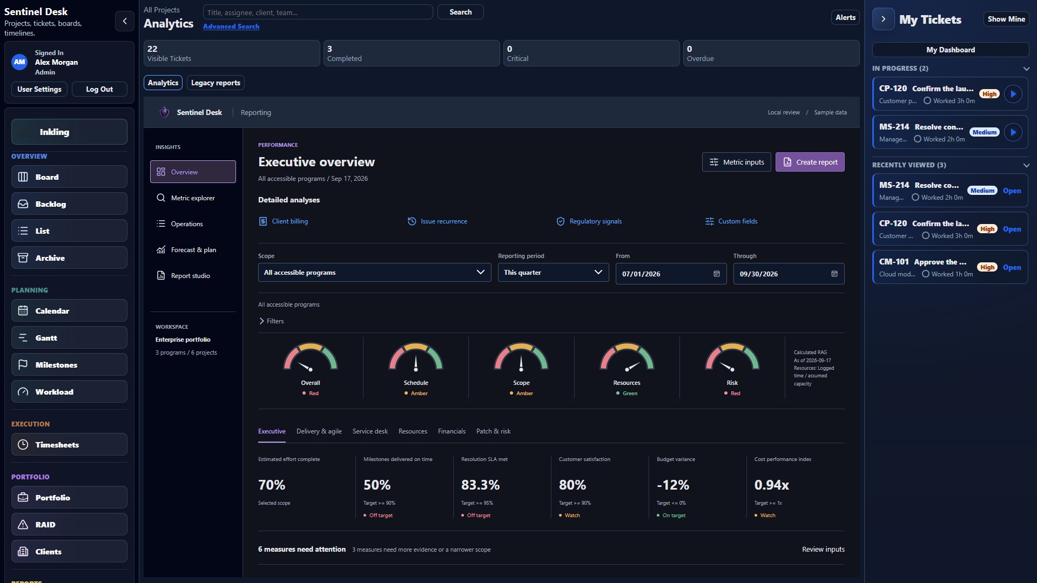Open the Portfolio page
The image size is (1037, 583).
point(69,498)
